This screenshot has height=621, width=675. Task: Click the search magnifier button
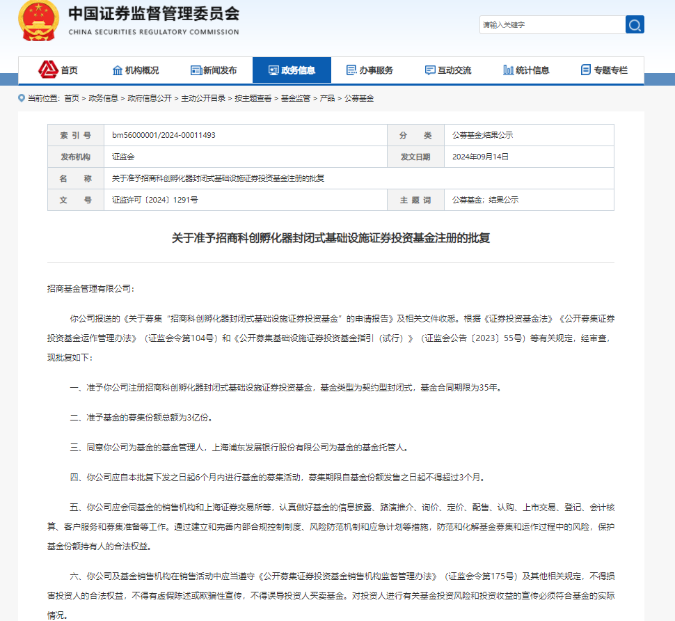(635, 24)
